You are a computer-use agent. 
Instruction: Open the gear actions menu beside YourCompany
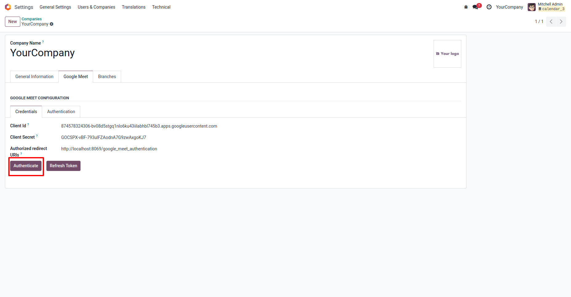tap(52, 24)
